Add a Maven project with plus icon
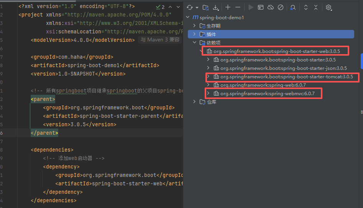 [228, 7]
